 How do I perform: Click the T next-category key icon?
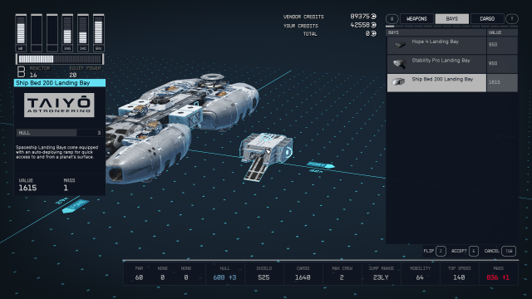tap(512, 18)
